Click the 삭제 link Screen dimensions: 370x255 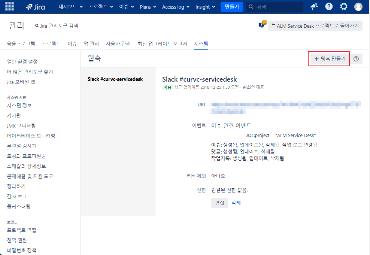tap(236, 203)
